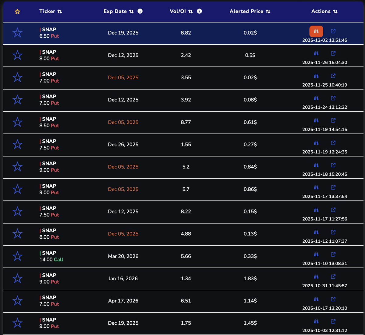
Task: Open external link in 2025-11-19 12:24:35 row
Action: click(x=333, y=143)
